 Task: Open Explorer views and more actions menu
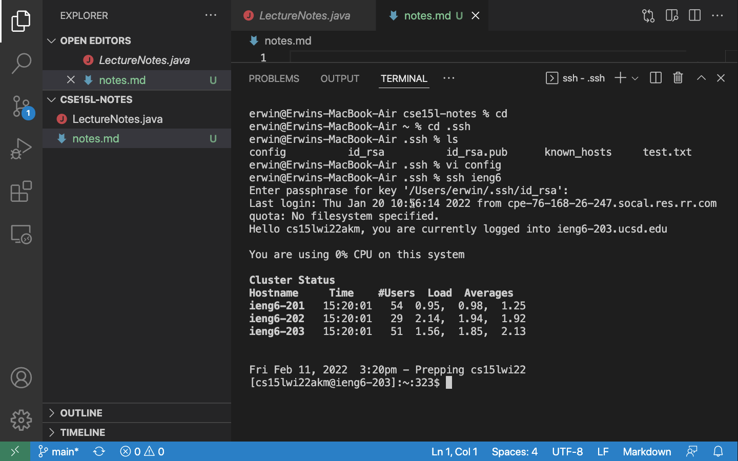[211, 15]
